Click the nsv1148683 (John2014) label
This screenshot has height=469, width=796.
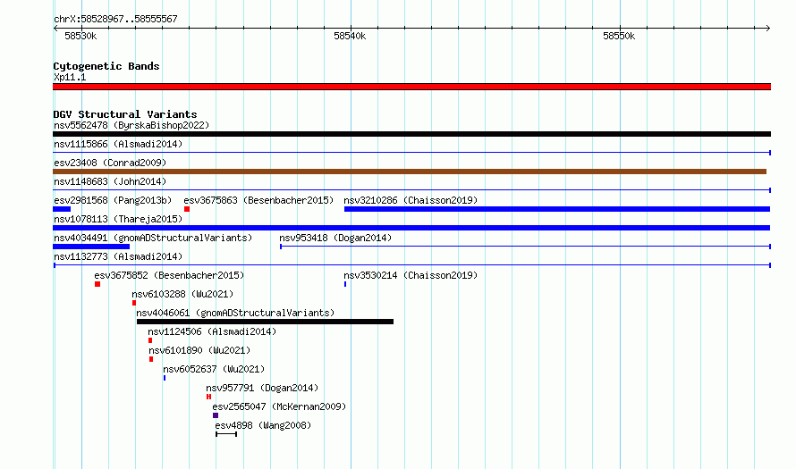coord(110,181)
